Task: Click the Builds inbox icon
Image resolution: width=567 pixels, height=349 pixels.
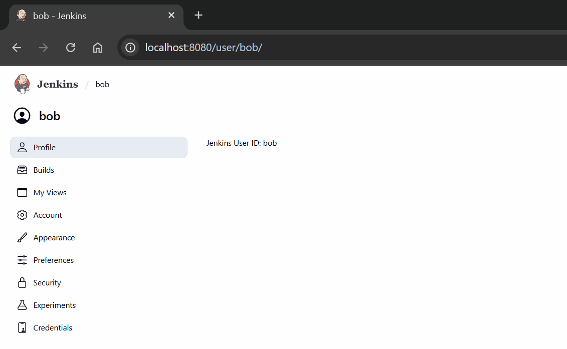Action: pyautogui.click(x=22, y=170)
